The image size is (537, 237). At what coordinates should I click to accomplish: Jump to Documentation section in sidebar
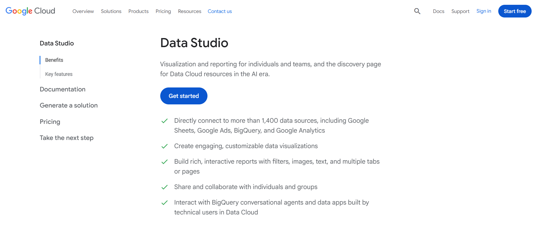tap(62, 89)
